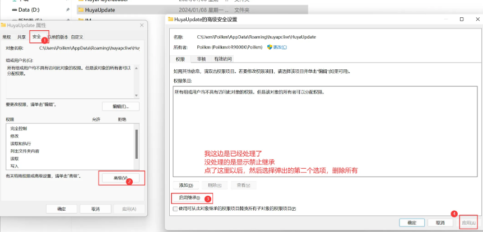
Task: Click the pin icon beside Data (D:)
Action: click(68, 10)
